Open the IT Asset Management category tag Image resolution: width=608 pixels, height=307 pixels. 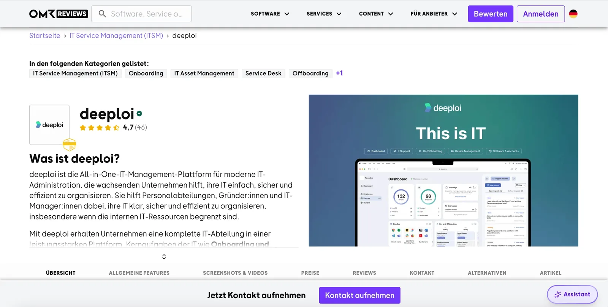[204, 73]
